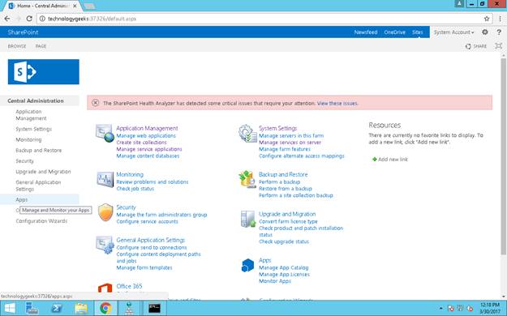Go to OneDrive in the top bar
This screenshot has width=507, height=316.
point(394,32)
